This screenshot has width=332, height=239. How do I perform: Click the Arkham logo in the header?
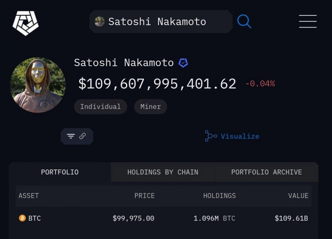(25, 23)
